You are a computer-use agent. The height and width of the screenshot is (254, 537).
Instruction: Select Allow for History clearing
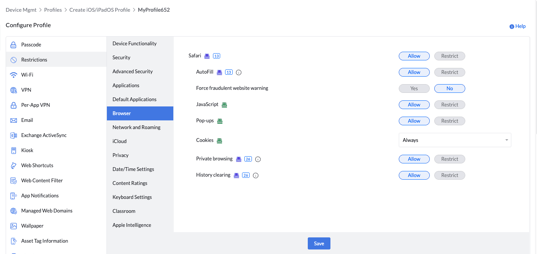point(414,175)
